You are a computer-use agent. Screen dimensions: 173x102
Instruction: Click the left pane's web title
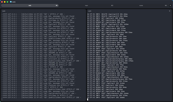click(4, 11)
